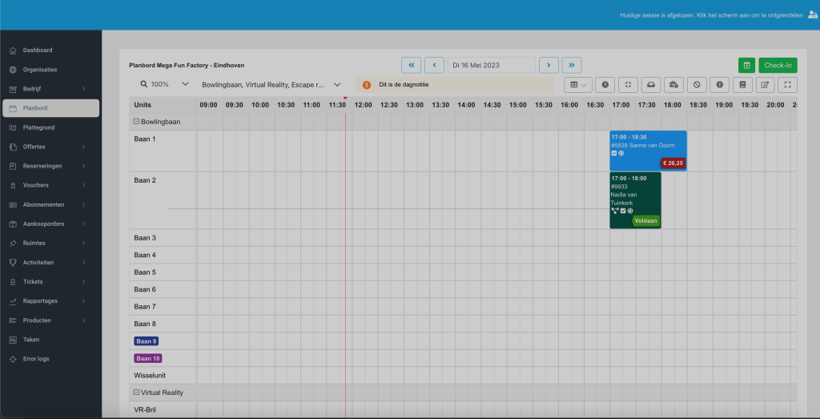Click the collapse arrows icon in toolbar
Viewport: 820px width, 419px height.
click(x=628, y=84)
